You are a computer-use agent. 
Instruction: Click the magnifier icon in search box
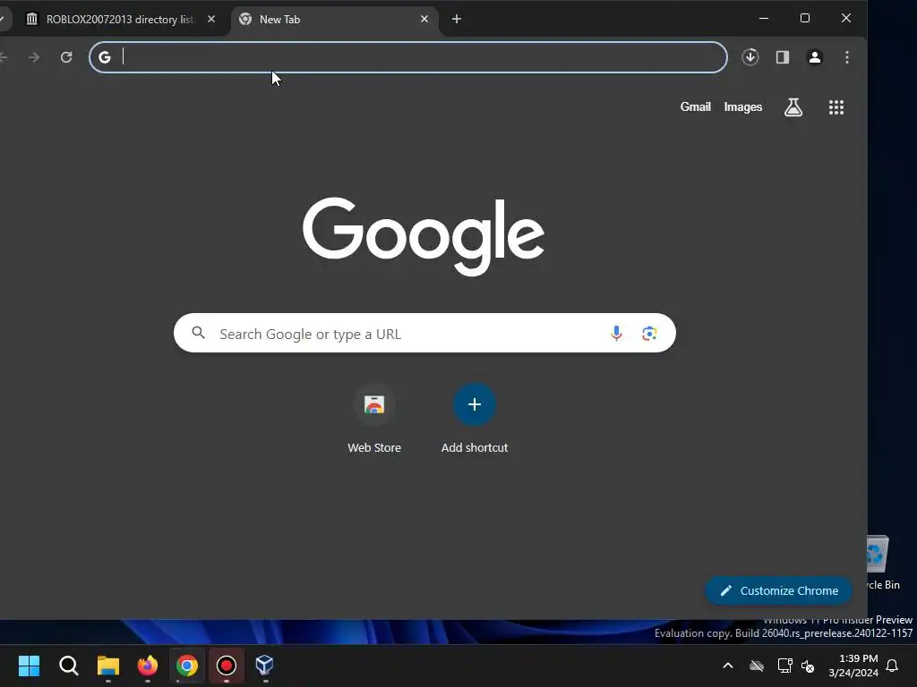199,333
